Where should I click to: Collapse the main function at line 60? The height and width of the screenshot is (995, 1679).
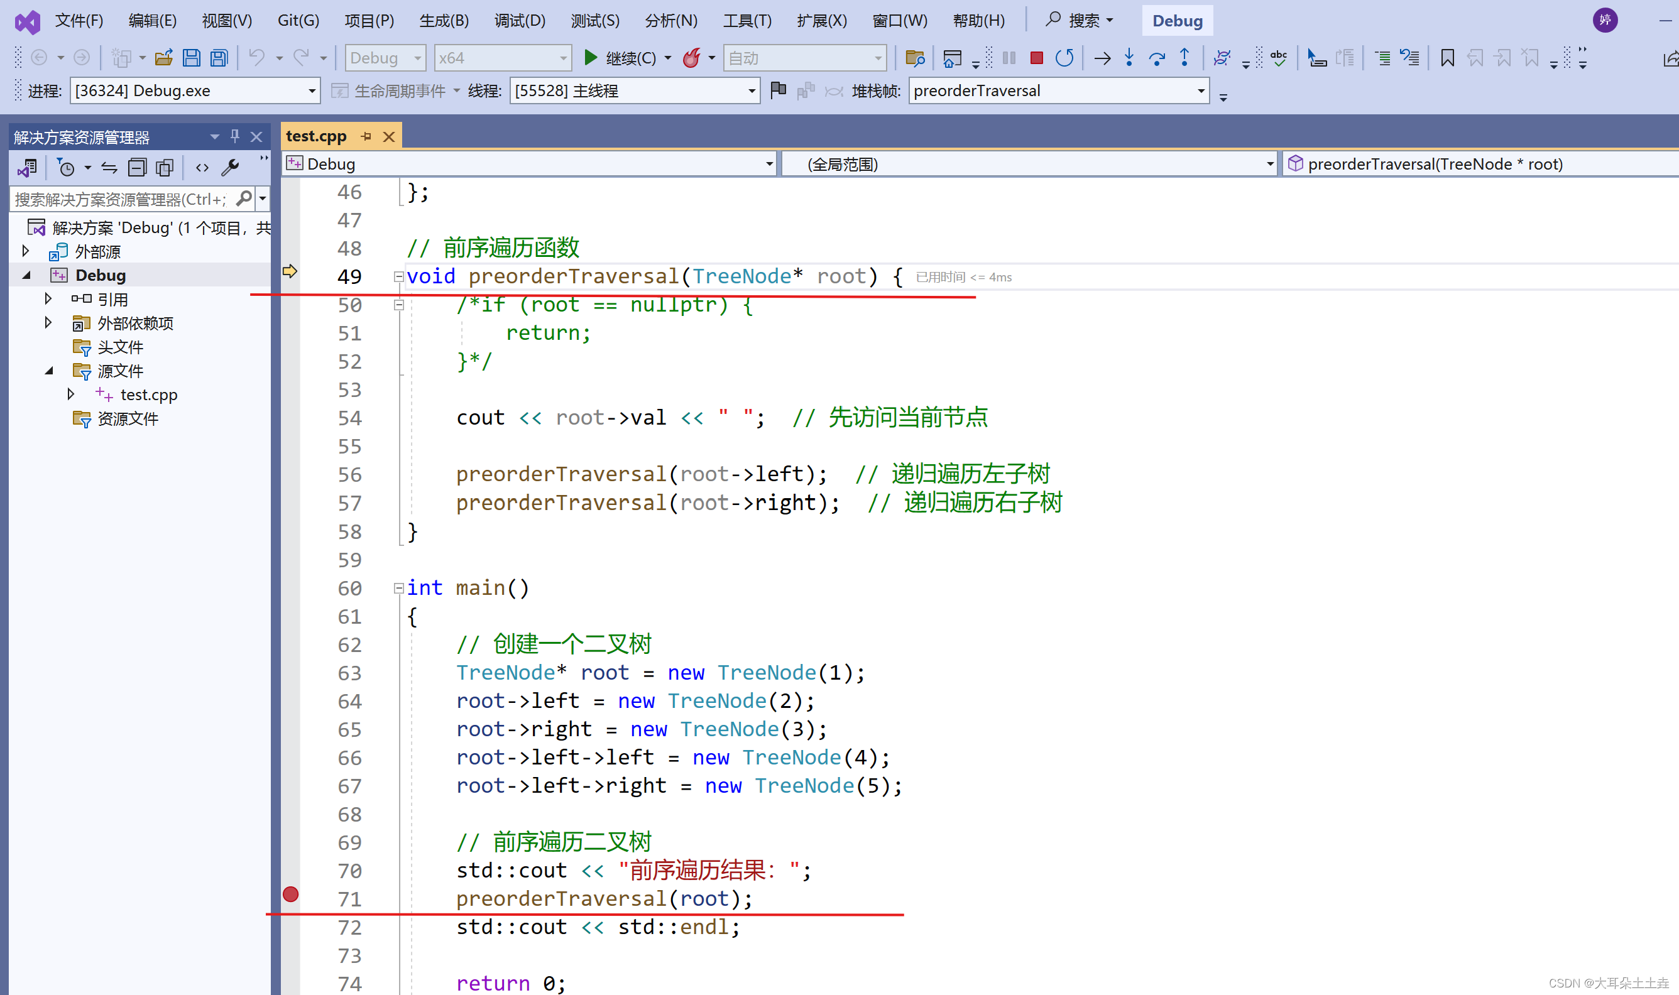(x=398, y=588)
